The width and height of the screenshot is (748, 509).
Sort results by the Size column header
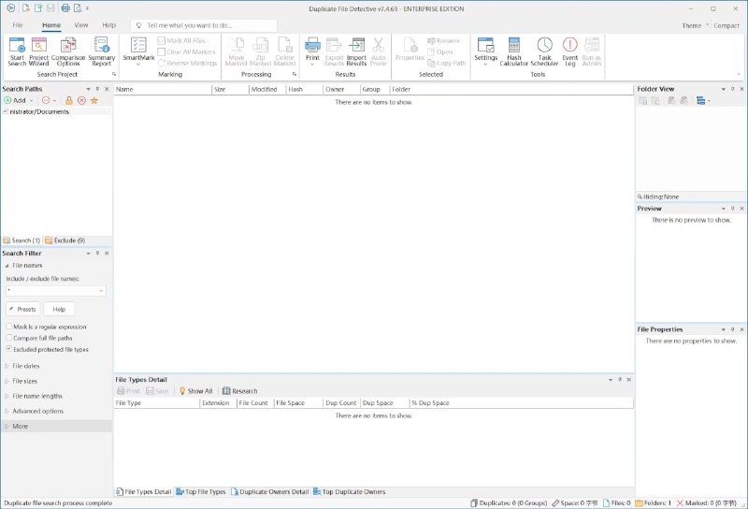tap(230, 89)
